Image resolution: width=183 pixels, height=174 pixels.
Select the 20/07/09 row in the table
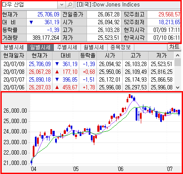pos(87,64)
